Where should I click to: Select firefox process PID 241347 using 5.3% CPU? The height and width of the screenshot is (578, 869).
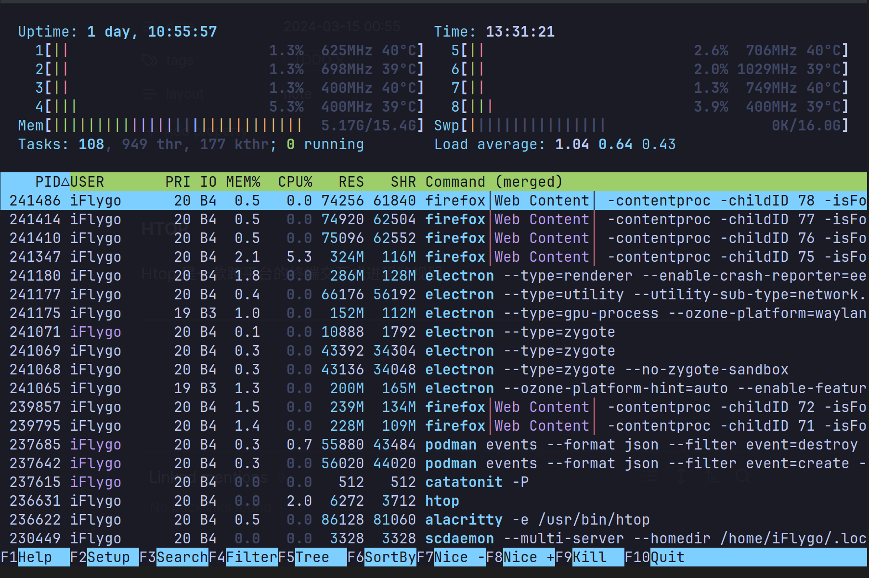click(434, 257)
